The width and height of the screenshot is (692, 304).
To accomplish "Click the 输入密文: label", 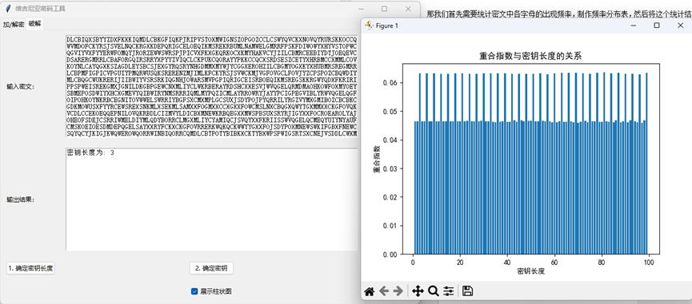I will click(x=20, y=87).
